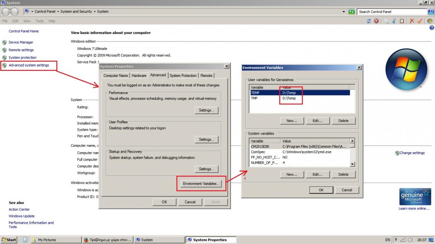Switch to the Hardware tab
The height and width of the screenshot is (244, 435).
139,76
